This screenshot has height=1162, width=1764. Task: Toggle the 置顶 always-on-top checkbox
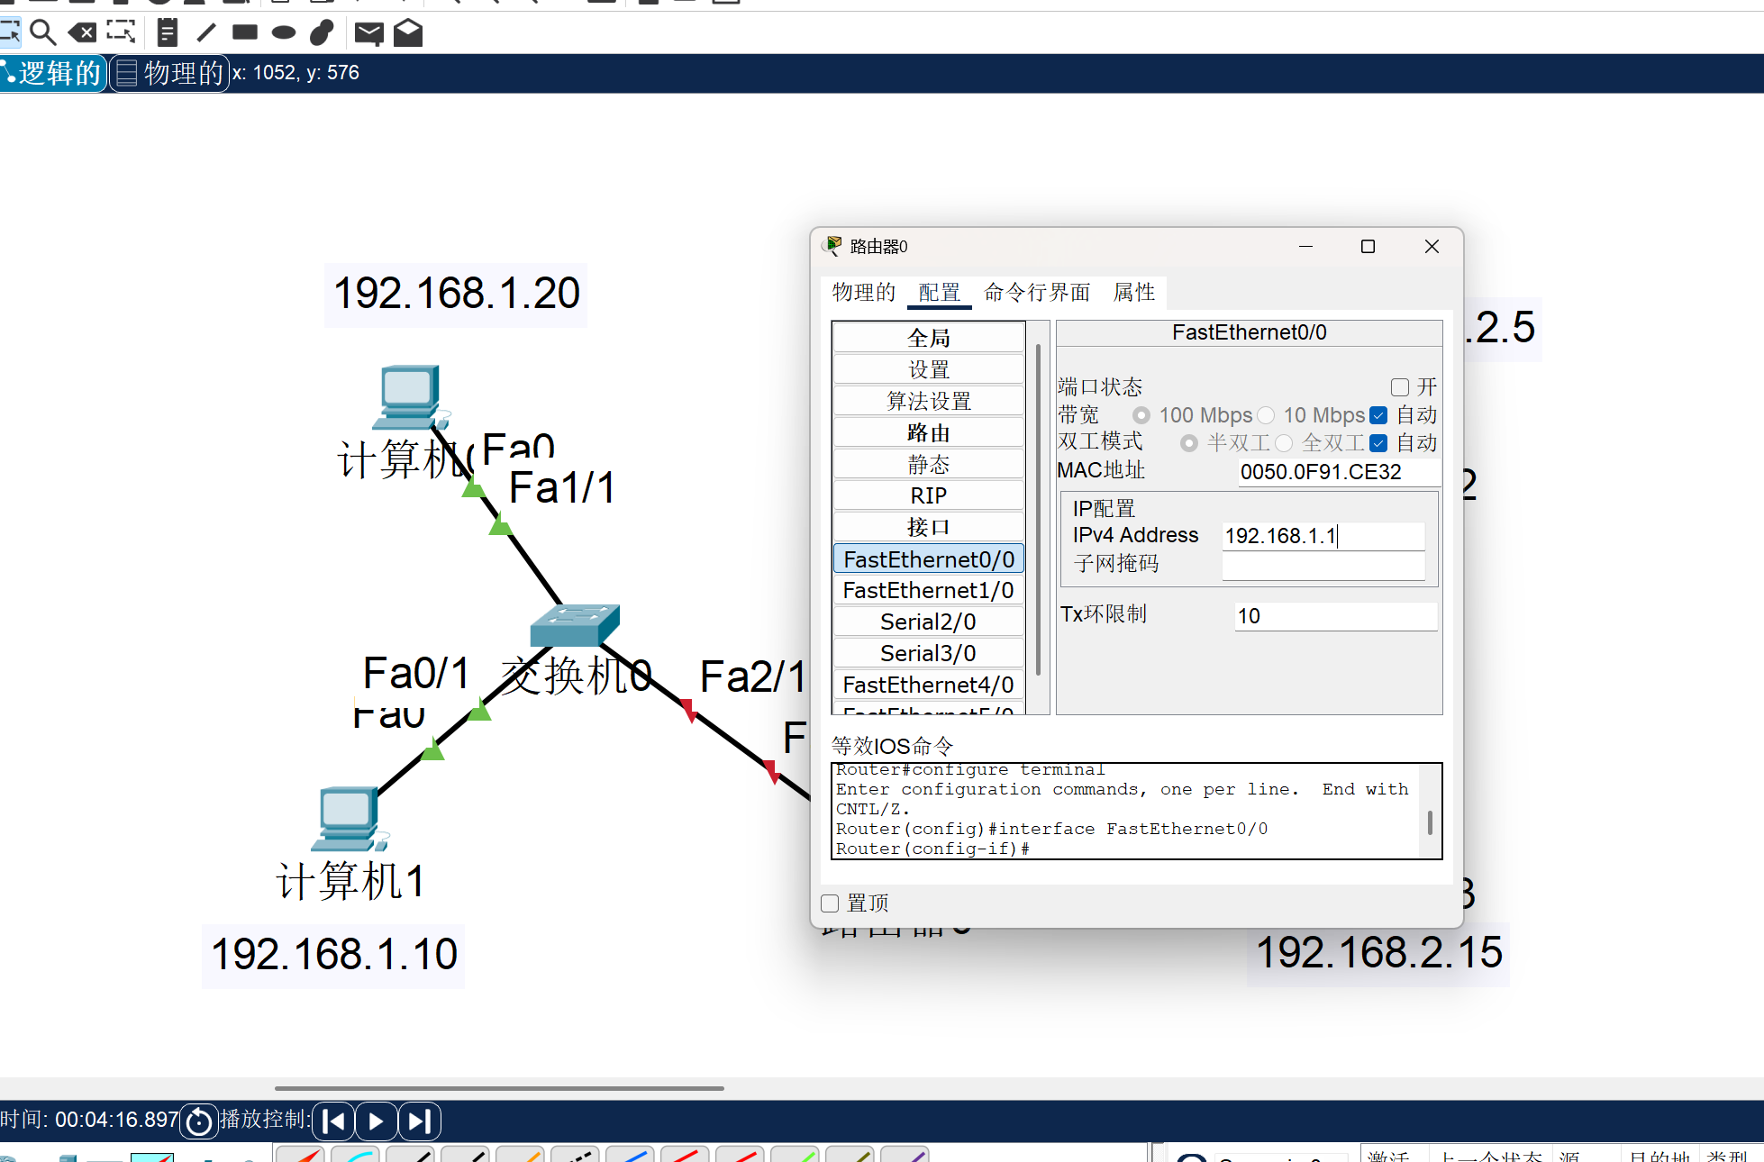click(831, 903)
